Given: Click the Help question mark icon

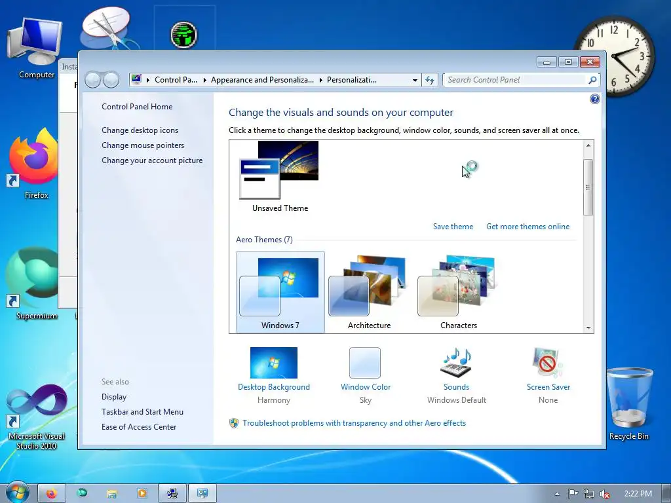Looking at the screenshot, I should (594, 100).
